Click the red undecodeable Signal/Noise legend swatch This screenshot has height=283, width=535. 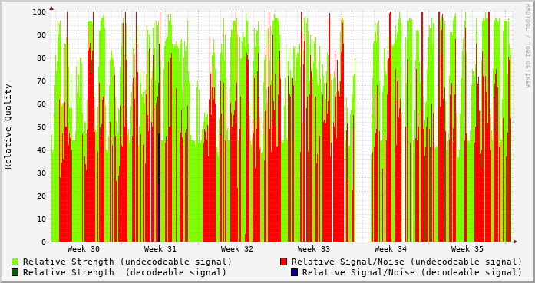(x=283, y=262)
